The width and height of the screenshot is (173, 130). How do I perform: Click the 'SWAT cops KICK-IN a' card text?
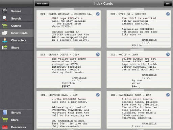point(67,18)
